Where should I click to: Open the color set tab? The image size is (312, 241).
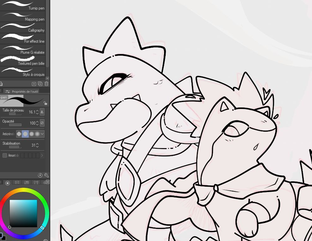[x=26, y=182]
